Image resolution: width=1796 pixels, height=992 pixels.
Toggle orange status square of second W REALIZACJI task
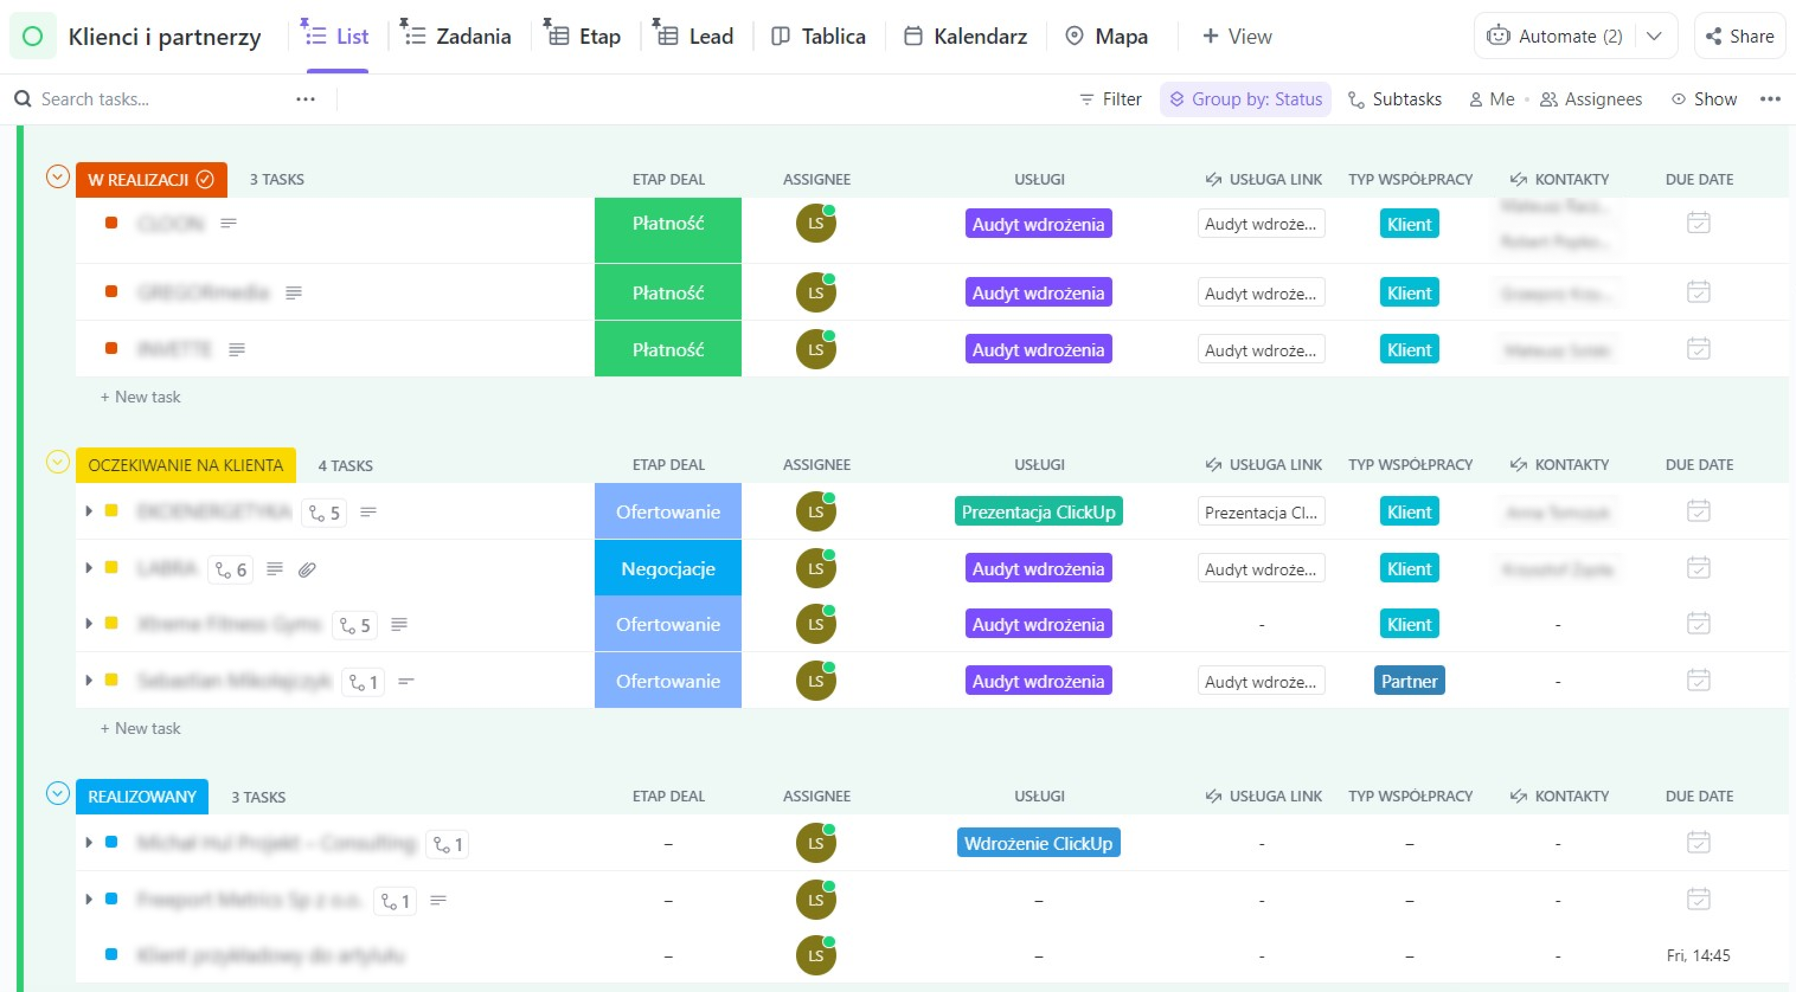click(x=111, y=291)
